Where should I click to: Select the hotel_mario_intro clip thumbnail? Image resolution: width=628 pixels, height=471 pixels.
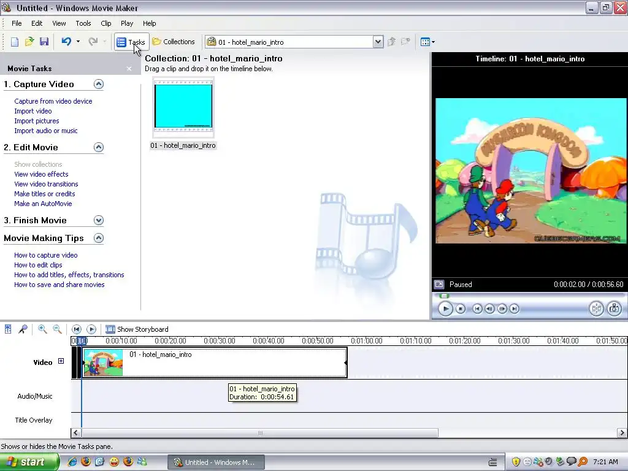click(x=183, y=107)
